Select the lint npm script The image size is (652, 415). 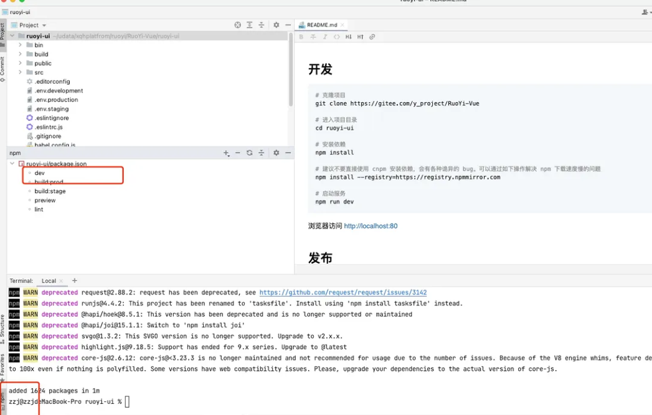pos(39,209)
